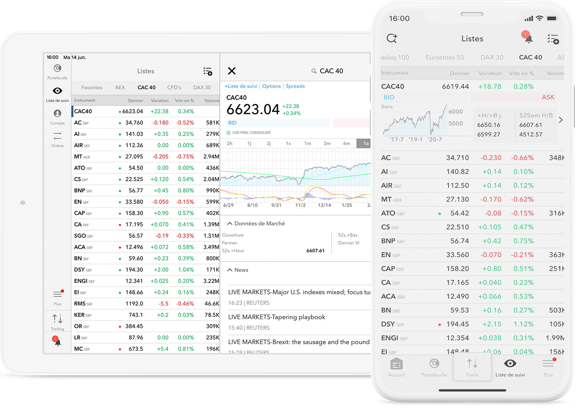
Task: Collapse Données de Marché section
Action: click(230, 224)
